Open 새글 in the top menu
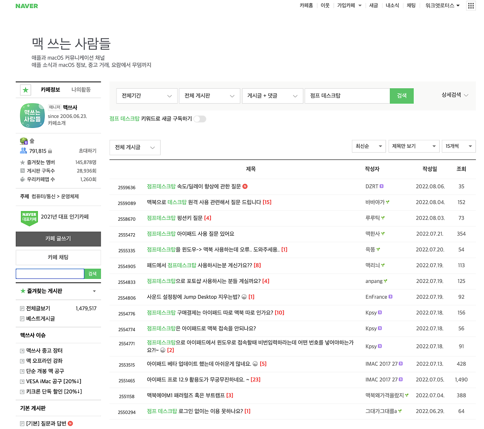Image resolution: width=484 pixels, height=429 pixels. pos(373,6)
